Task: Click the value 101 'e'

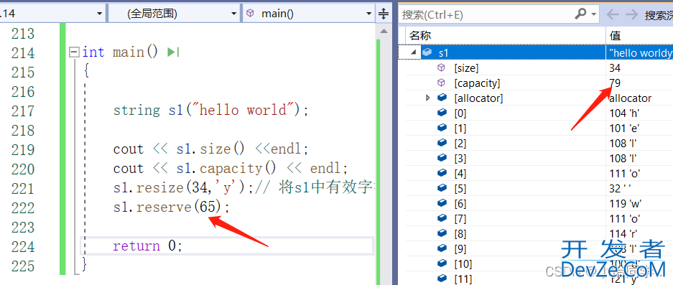Action: tap(624, 129)
